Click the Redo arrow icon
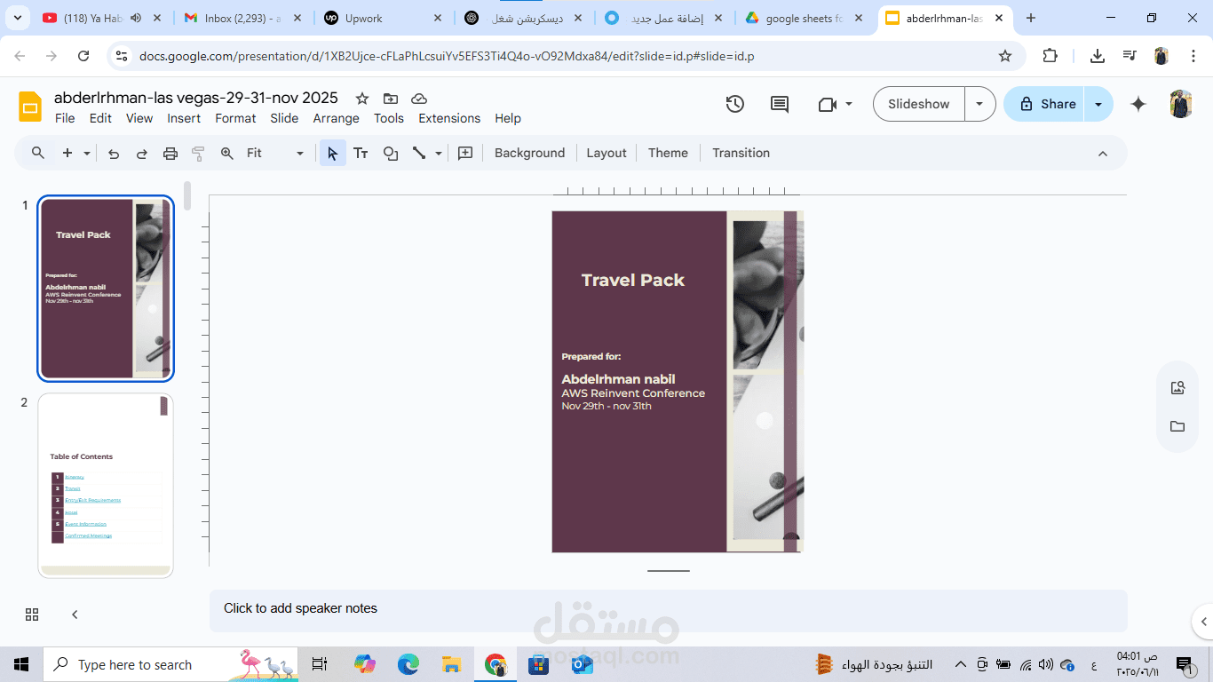This screenshot has width=1213, height=682. click(142, 153)
